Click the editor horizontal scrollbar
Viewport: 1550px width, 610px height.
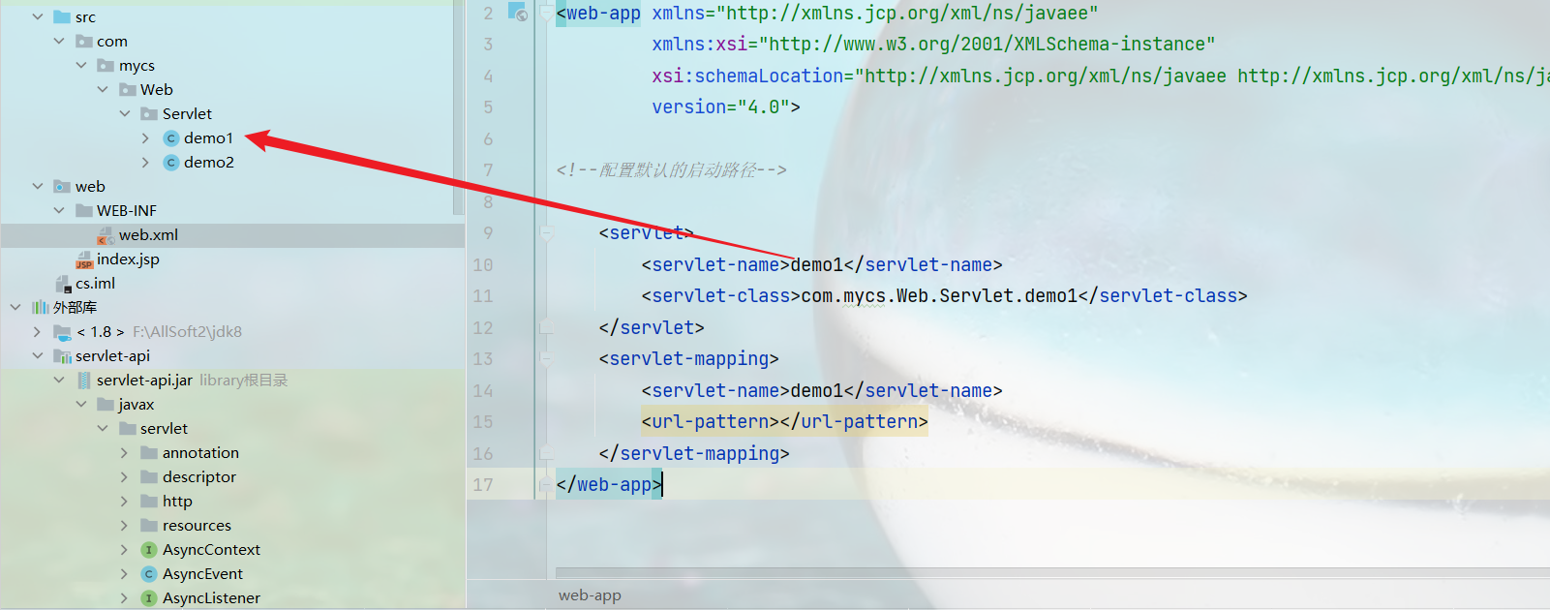tap(1052, 572)
